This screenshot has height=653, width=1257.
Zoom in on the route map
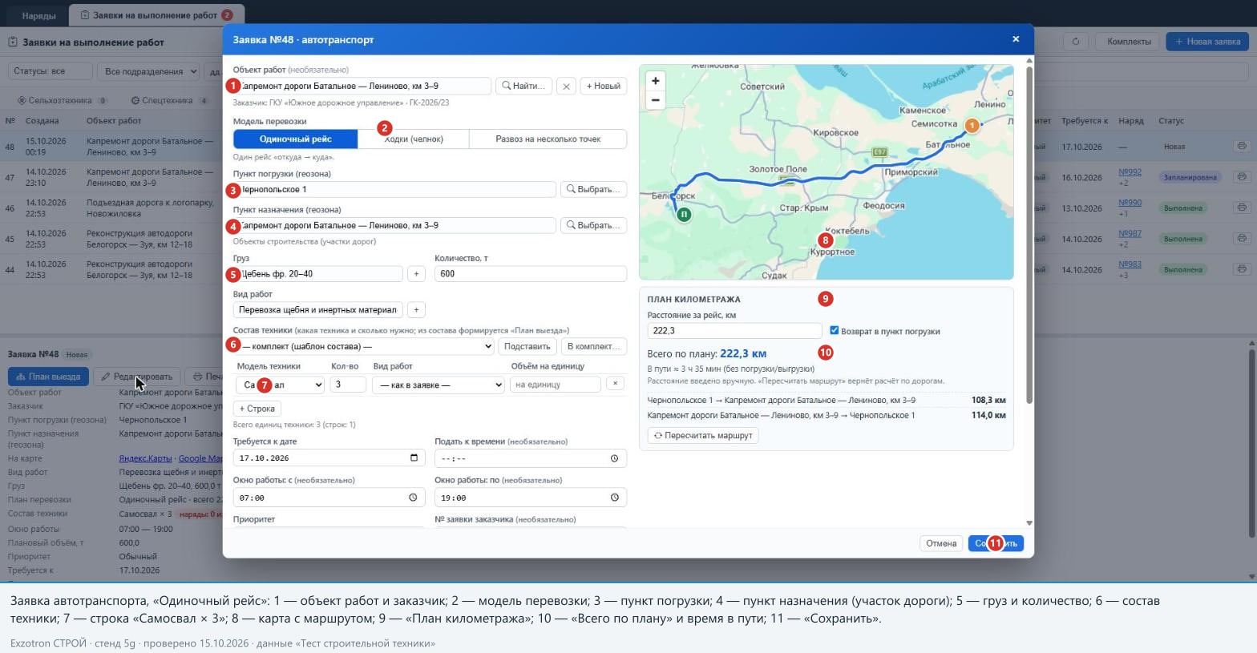click(x=656, y=81)
